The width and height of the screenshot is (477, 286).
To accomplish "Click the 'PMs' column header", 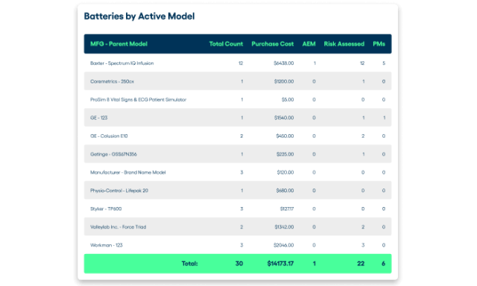I will pyautogui.click(x=379, y=44).
